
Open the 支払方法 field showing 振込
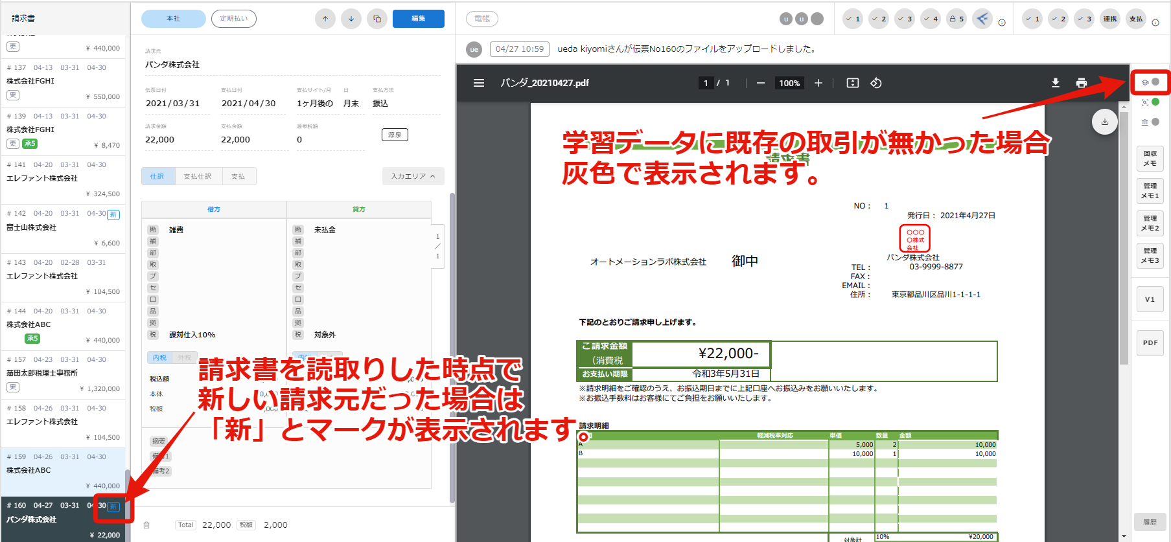point(406,104)
